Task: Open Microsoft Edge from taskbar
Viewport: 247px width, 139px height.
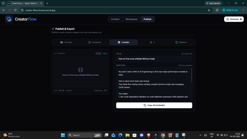Action: click(x=120, y=135)
